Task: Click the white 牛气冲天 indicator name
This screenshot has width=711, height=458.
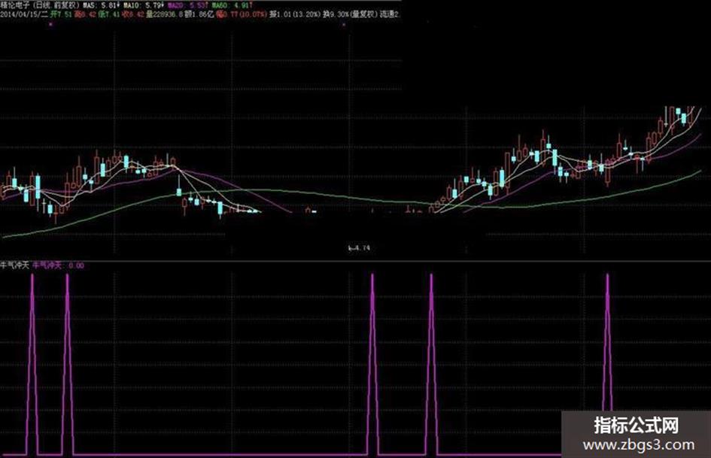Action: pos(15,265)
